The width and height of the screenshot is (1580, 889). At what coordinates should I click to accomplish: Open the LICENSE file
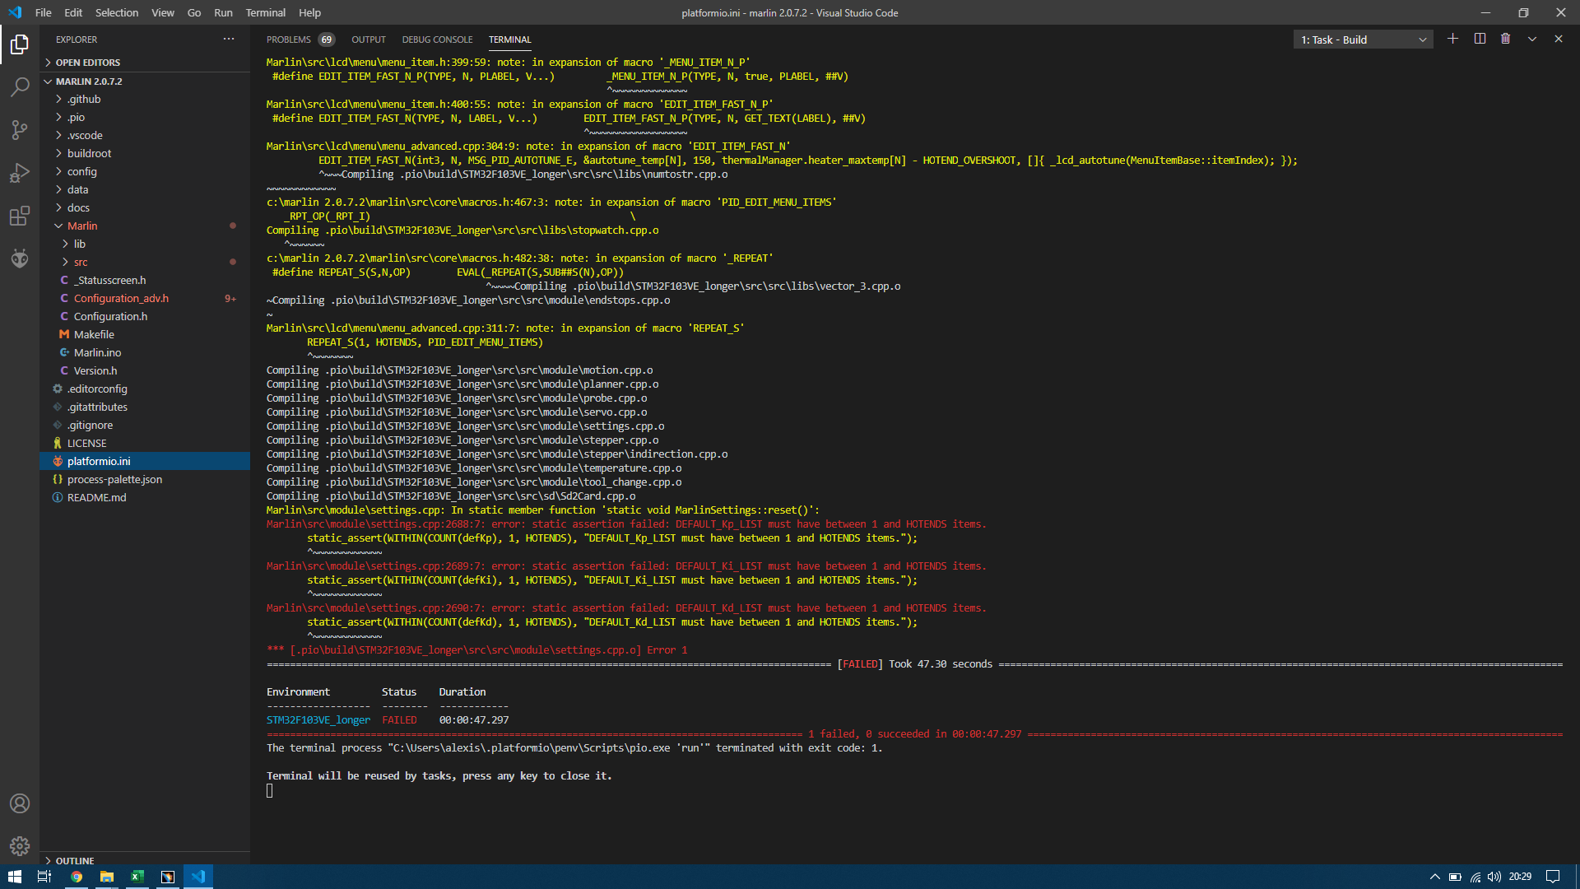click(145, 443)
